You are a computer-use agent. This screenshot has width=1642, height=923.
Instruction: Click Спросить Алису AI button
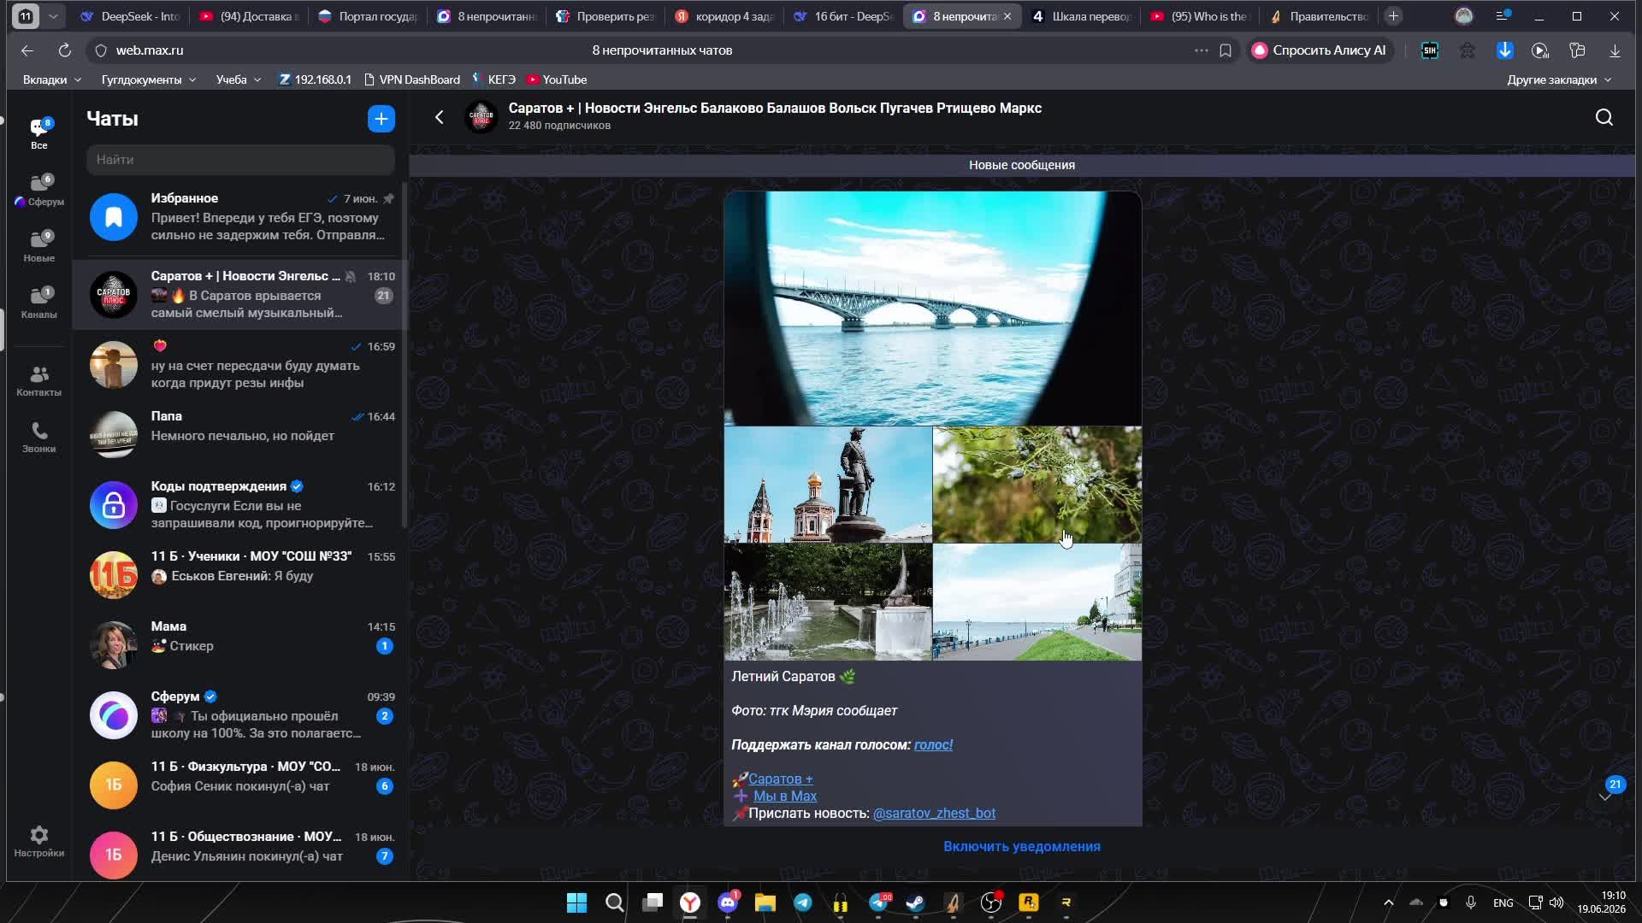[x=1321, y=50]
